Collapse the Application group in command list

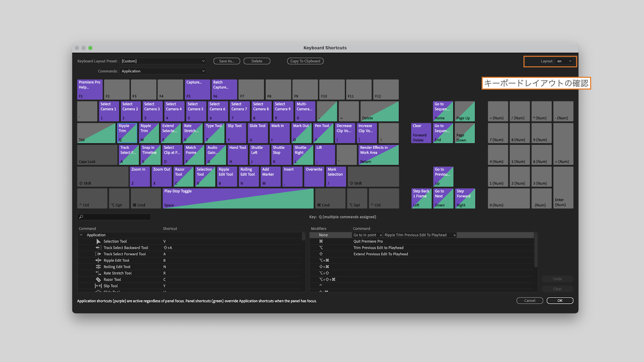coord(81,235)
